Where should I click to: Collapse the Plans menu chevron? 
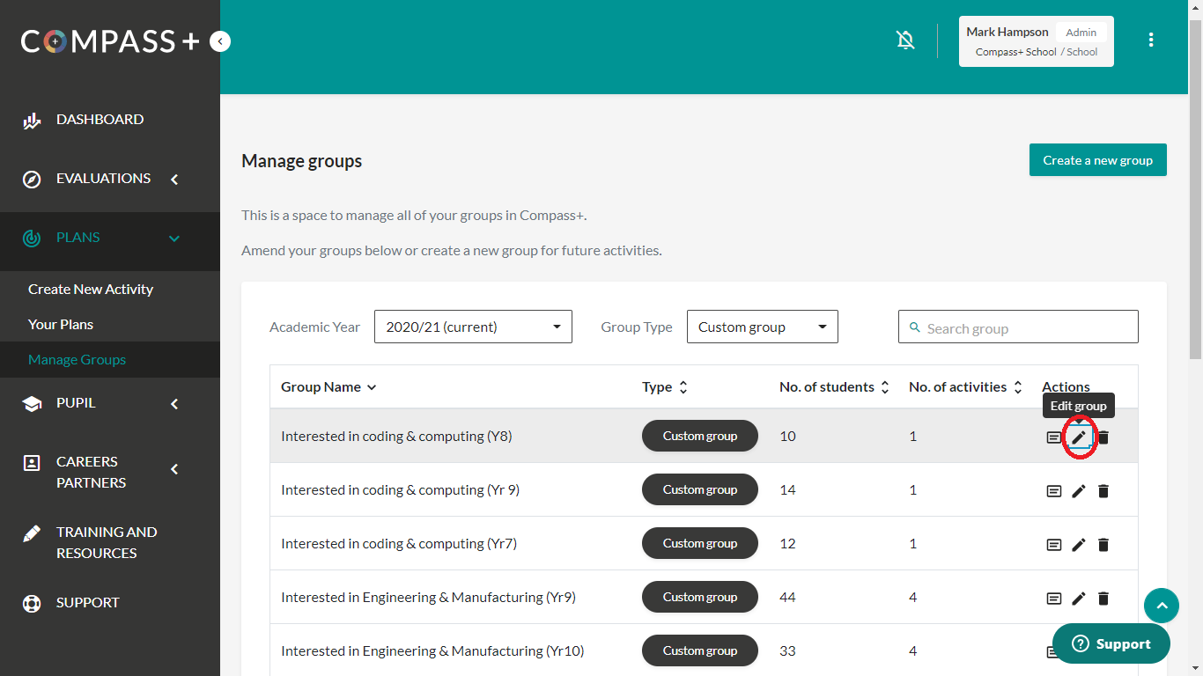[x=174, y=239]
